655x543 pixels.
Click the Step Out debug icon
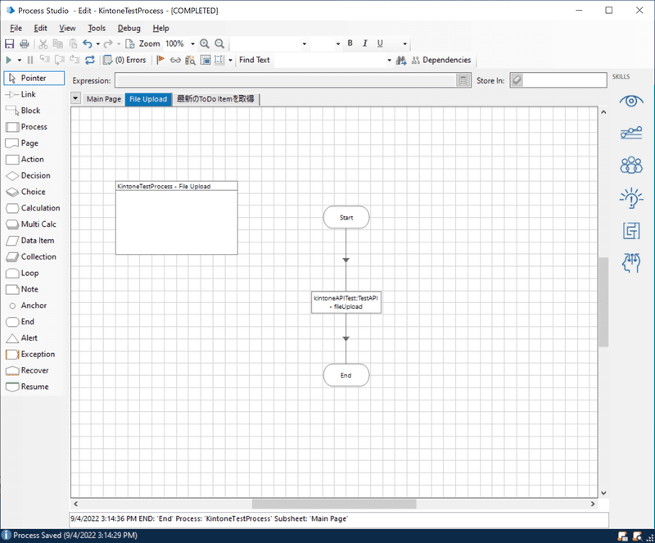[75, 60]
